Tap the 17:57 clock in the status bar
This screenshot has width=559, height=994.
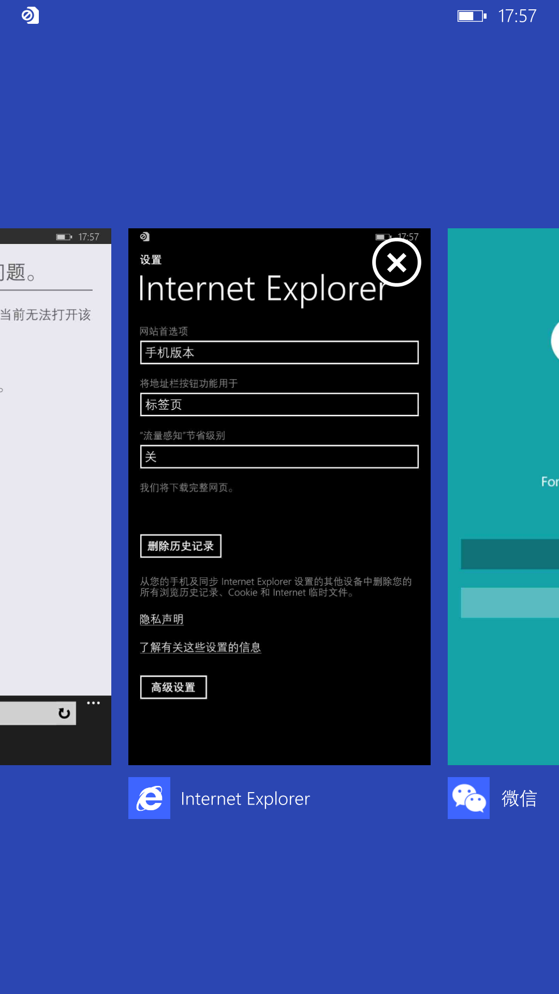517,16
